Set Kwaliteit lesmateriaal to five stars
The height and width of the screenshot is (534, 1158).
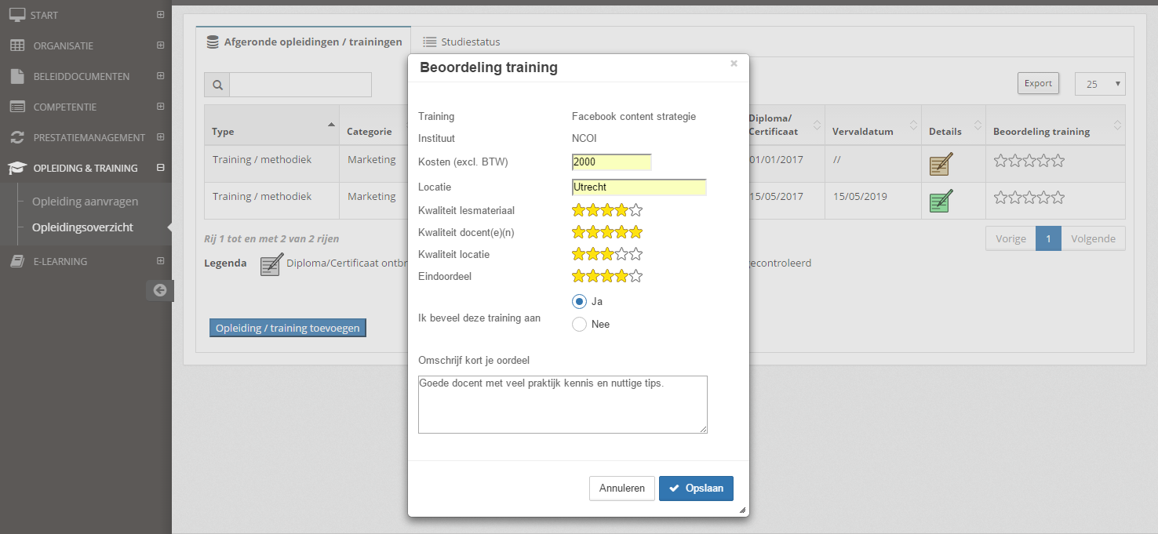(636, 210)
